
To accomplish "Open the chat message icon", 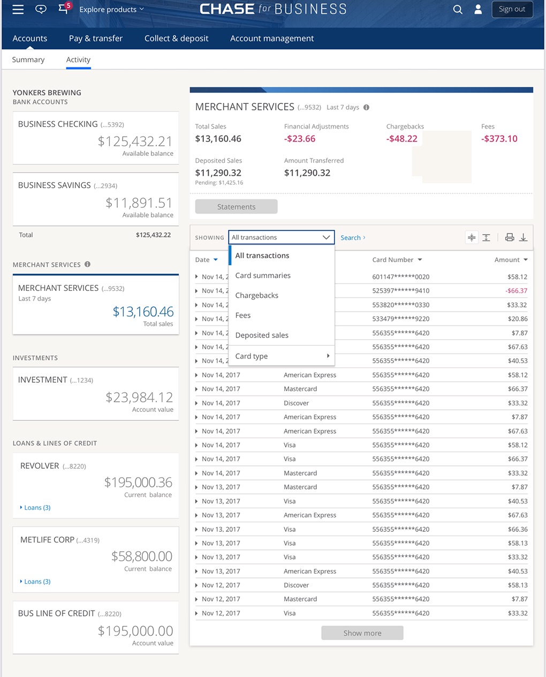I will [41, 9].
